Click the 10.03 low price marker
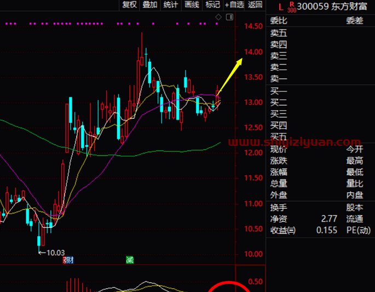Screen dimensions: 375x292 (53, 253)
